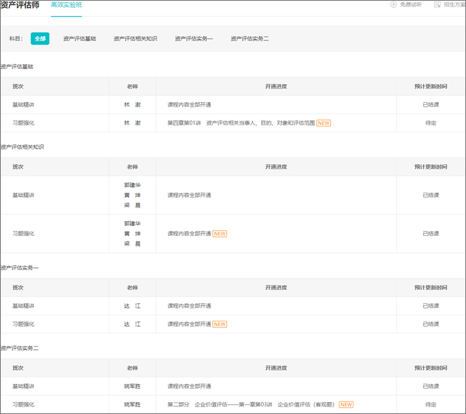Click 习题强化 cell in 资产评估相关知识 table
The width and height of the screenshot is (466, 414).
23,233
